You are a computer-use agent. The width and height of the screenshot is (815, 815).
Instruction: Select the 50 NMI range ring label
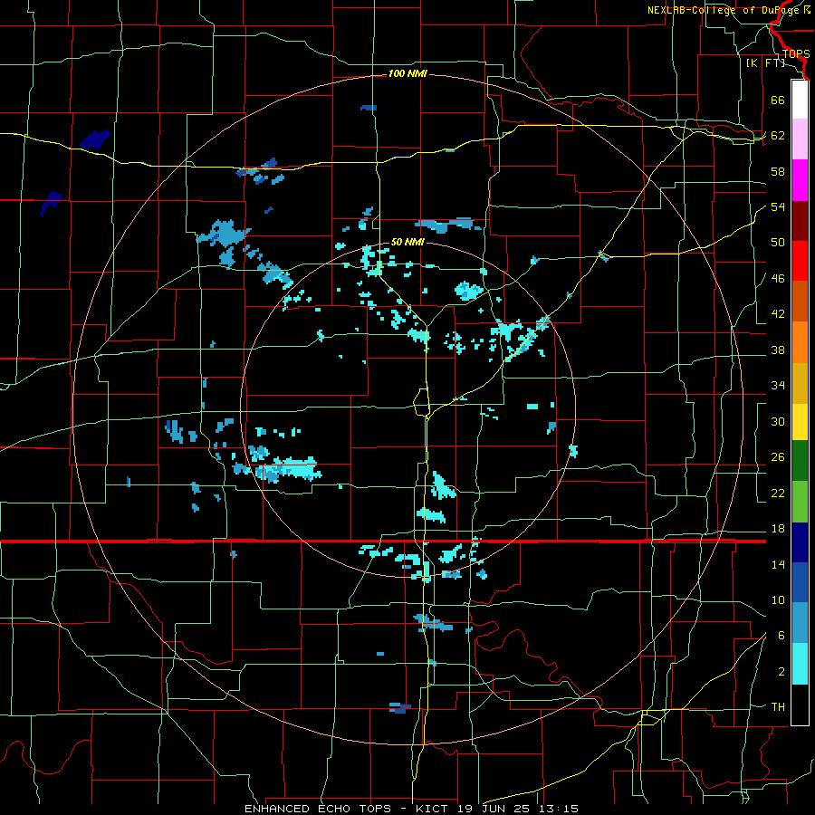pyautogui.click(x=407, y=242)
